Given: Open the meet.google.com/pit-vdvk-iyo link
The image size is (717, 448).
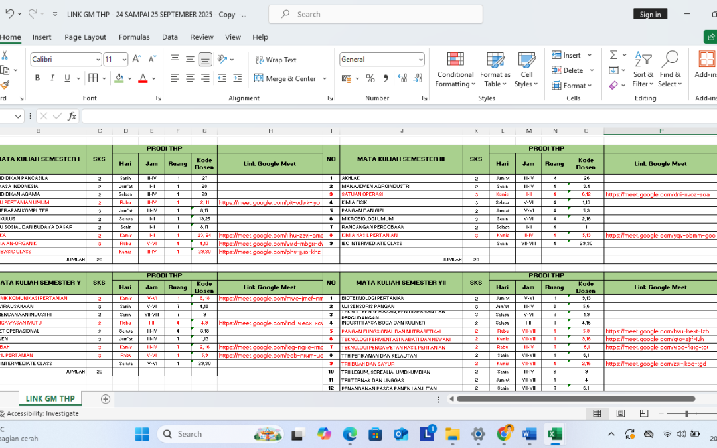Looking at the screenshot, I should click(269, 202).
